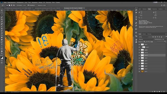Image resolution: width=167 pixels, height=94 pixels.
Task: Open the Layers panel options menu
Action: 166,34
